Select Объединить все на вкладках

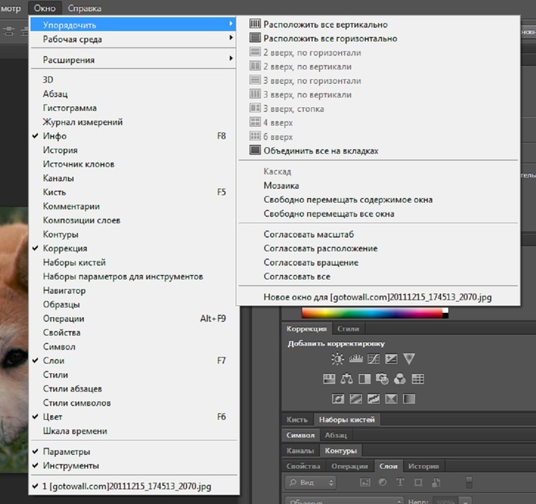321,151
